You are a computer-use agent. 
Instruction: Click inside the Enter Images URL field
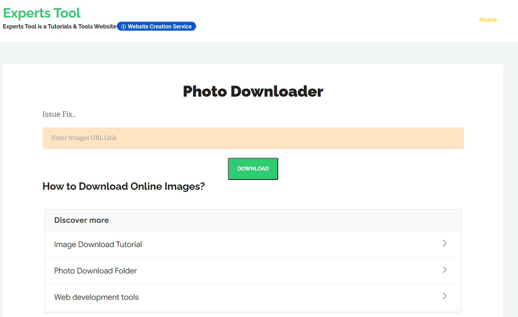click(x=253, y=138)
